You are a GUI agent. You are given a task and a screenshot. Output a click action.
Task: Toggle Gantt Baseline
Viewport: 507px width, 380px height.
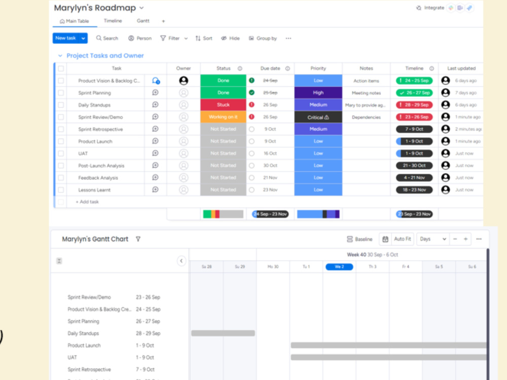pos(359,239)
